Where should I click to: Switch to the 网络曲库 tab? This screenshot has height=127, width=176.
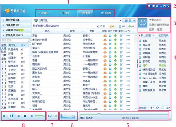pyautogui.click(x=86, y=13)
